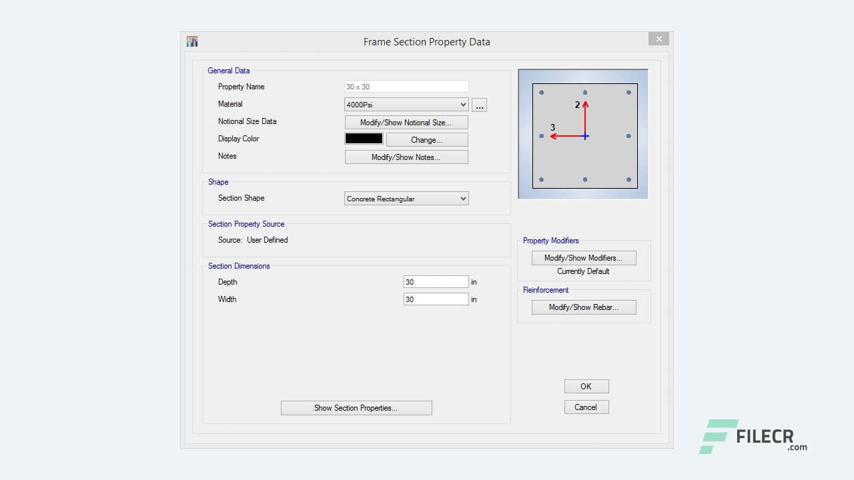The width and height of the screenshot is (854, 480).
Task: Click the Depth input field
Action: click(436, 281)
